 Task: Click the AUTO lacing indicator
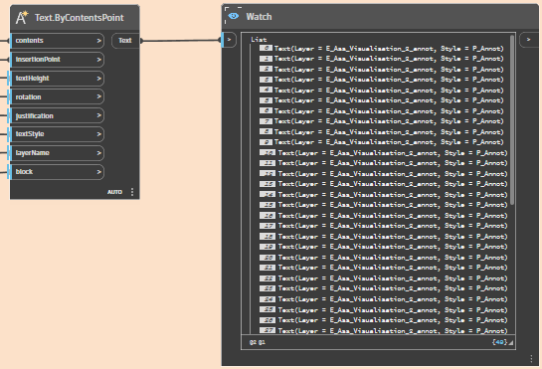pyautogui.click(x=114, y=192)
